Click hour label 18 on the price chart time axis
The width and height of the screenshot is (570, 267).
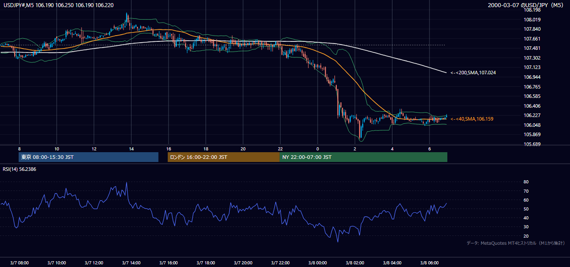click(x=206, y=149)
